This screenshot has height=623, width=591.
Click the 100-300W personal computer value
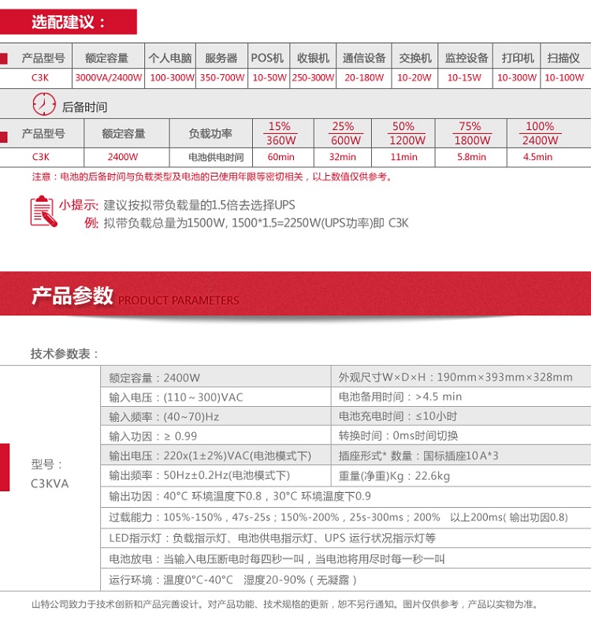[172, 78]
